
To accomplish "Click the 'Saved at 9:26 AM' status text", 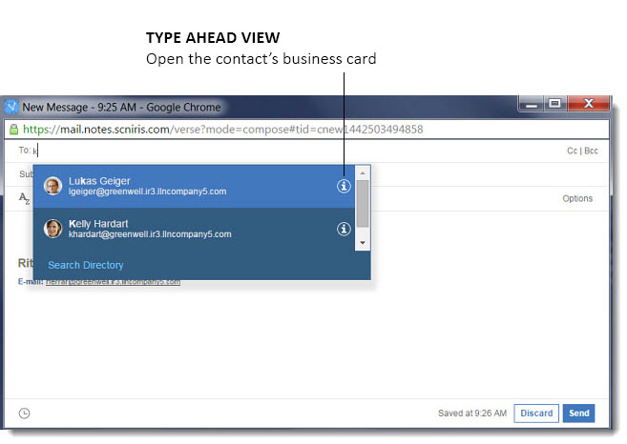I will 472,414.
